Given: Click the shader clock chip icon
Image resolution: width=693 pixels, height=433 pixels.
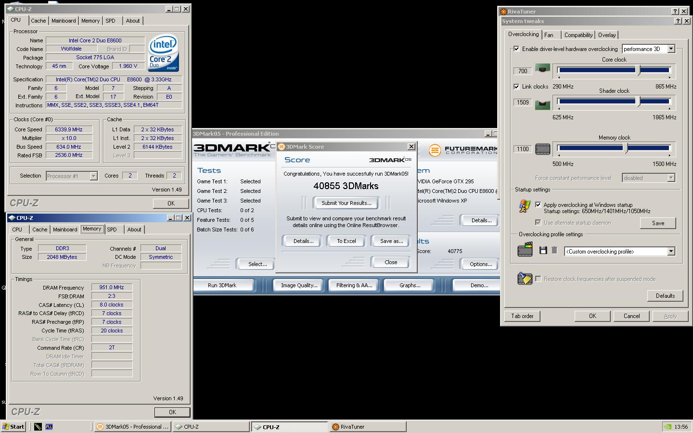Looking at the screenshot, I should [542, 104].
